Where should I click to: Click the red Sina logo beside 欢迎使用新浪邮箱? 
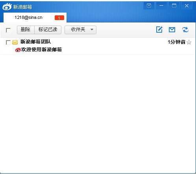[x=18, y=50]
